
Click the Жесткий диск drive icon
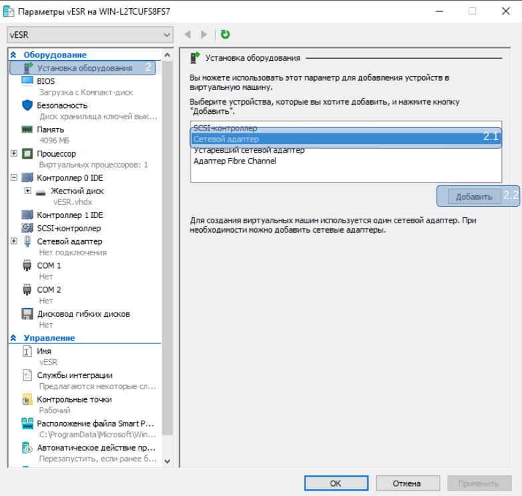coord(41,193)
